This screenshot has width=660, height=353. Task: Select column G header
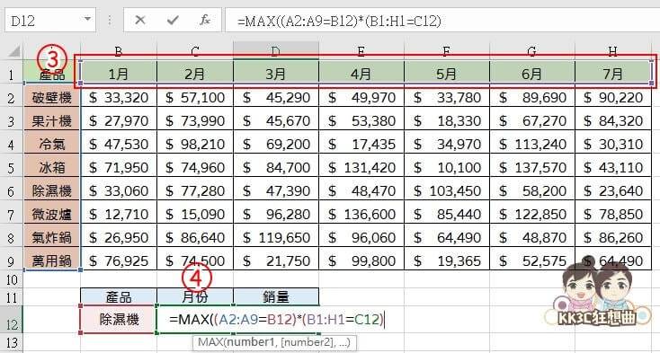(532, 51)
